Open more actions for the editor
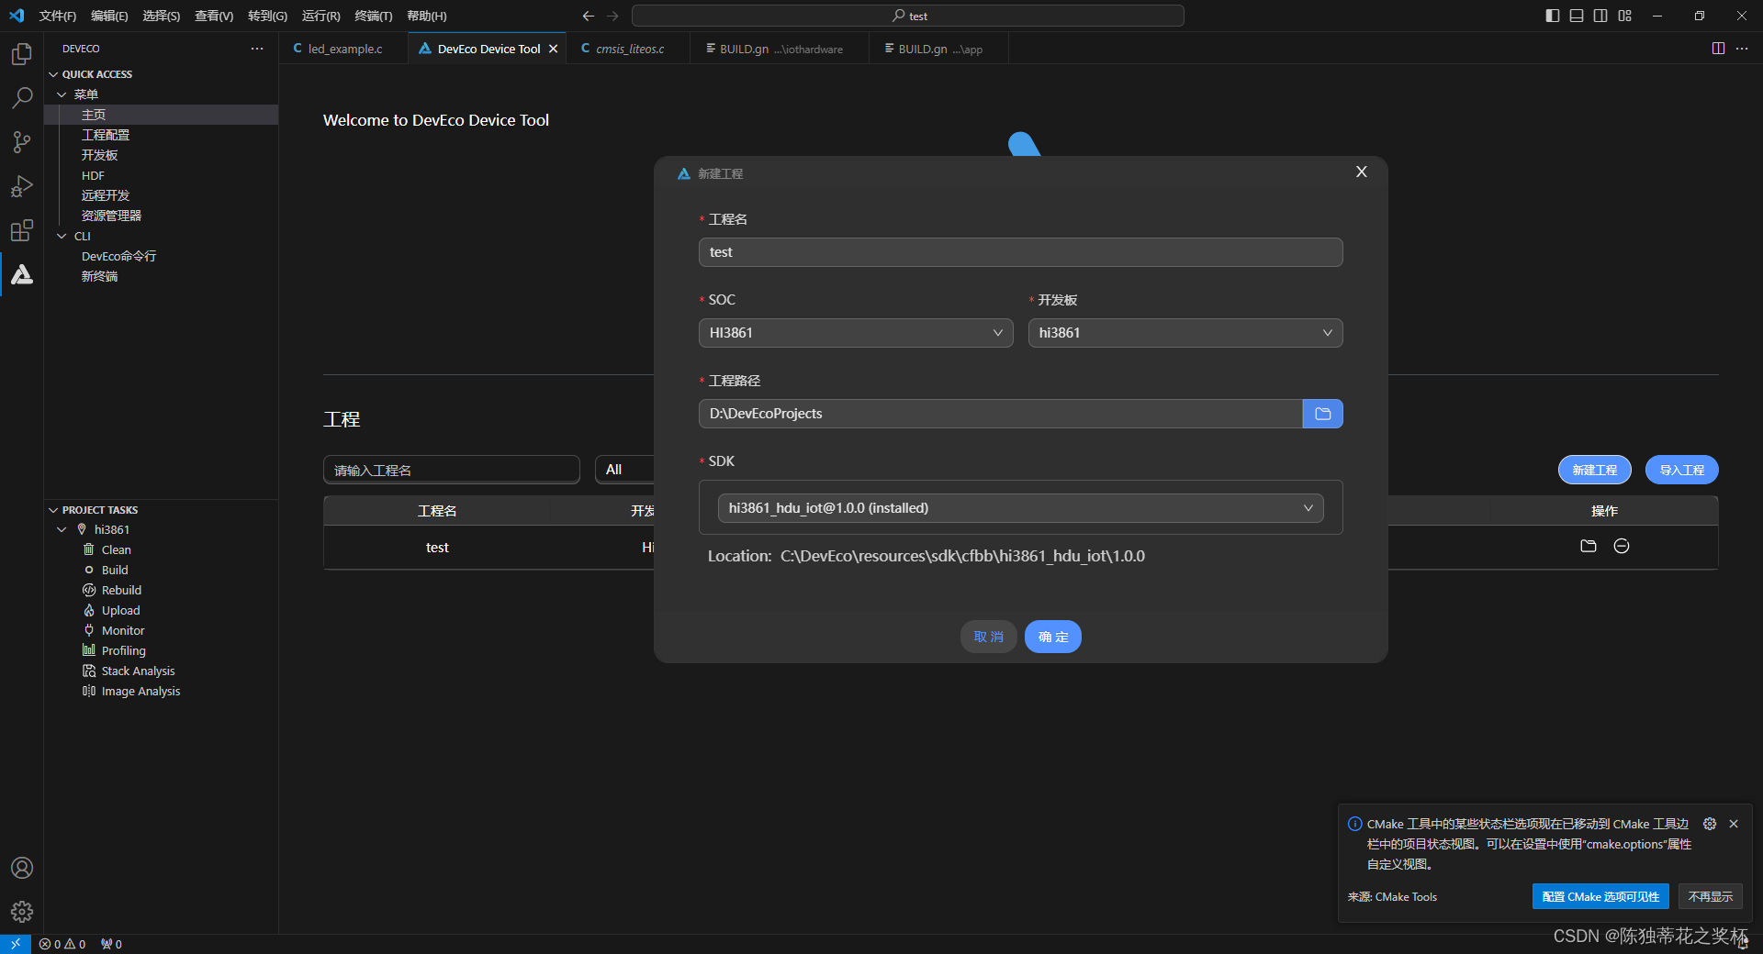Image resolution: width=1763 pixels, height=954 pixels. [1742, 49]
